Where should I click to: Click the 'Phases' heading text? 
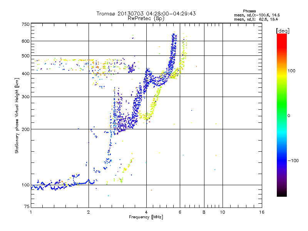(249, 11)
